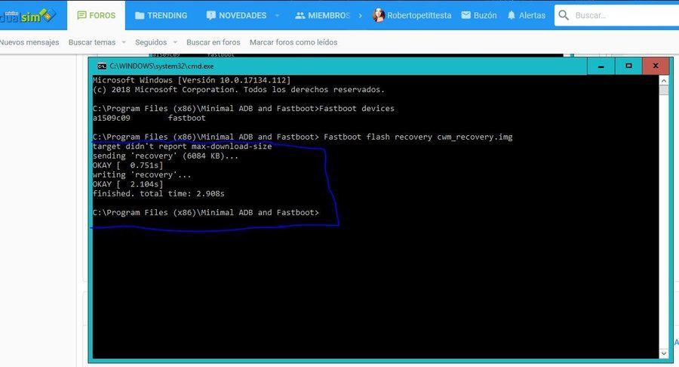The image size is (679, 367).
Task: Click the 'Fastboot devices' command line
Action: tap(244, 108)
